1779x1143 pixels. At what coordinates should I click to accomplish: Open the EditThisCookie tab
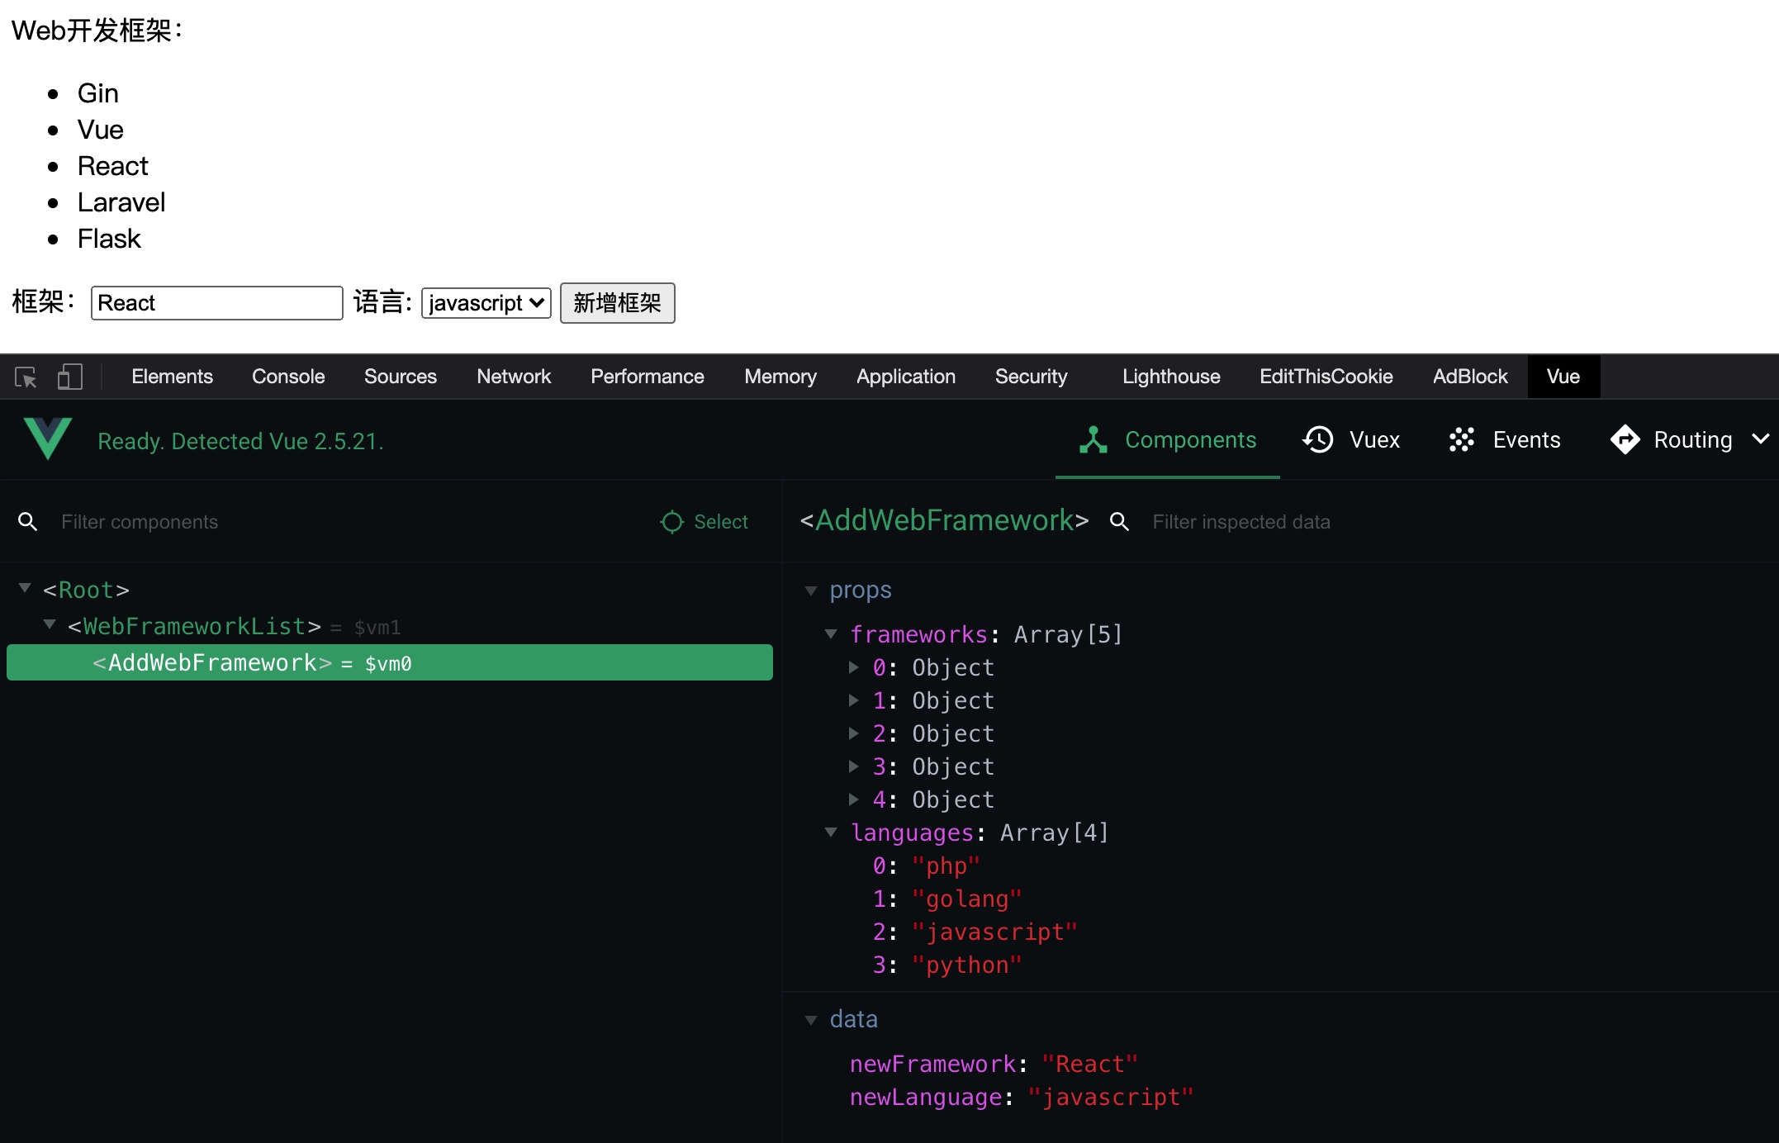(1326, 377)
